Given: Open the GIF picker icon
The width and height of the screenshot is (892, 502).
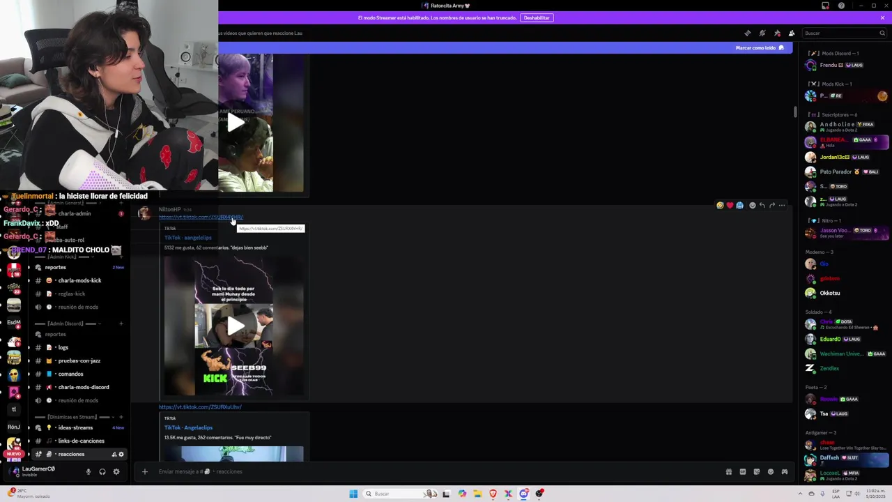Looking at the screenshot, I should coord(743,471).
